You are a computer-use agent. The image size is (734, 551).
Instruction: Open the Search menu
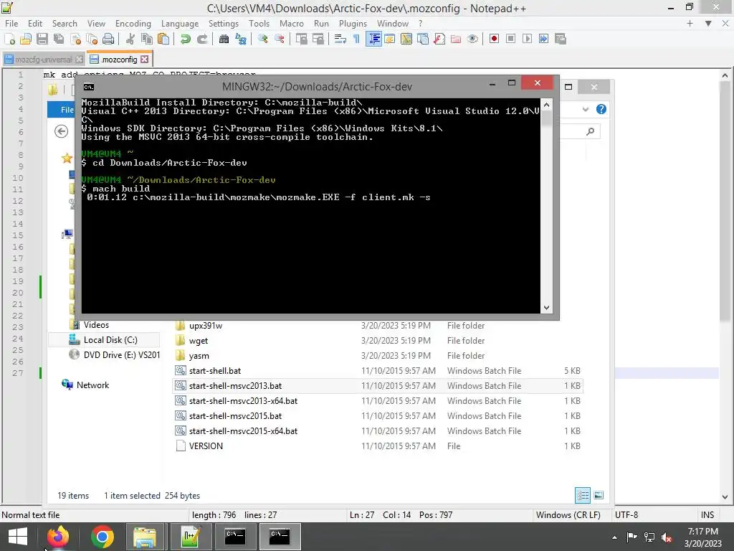tap(65, 24)
